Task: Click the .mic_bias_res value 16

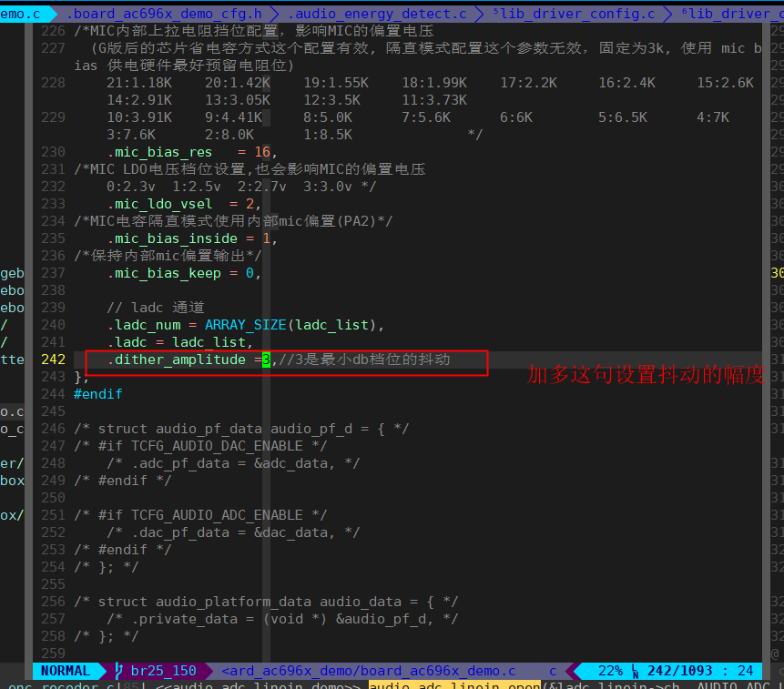Action: pos(262,152)
